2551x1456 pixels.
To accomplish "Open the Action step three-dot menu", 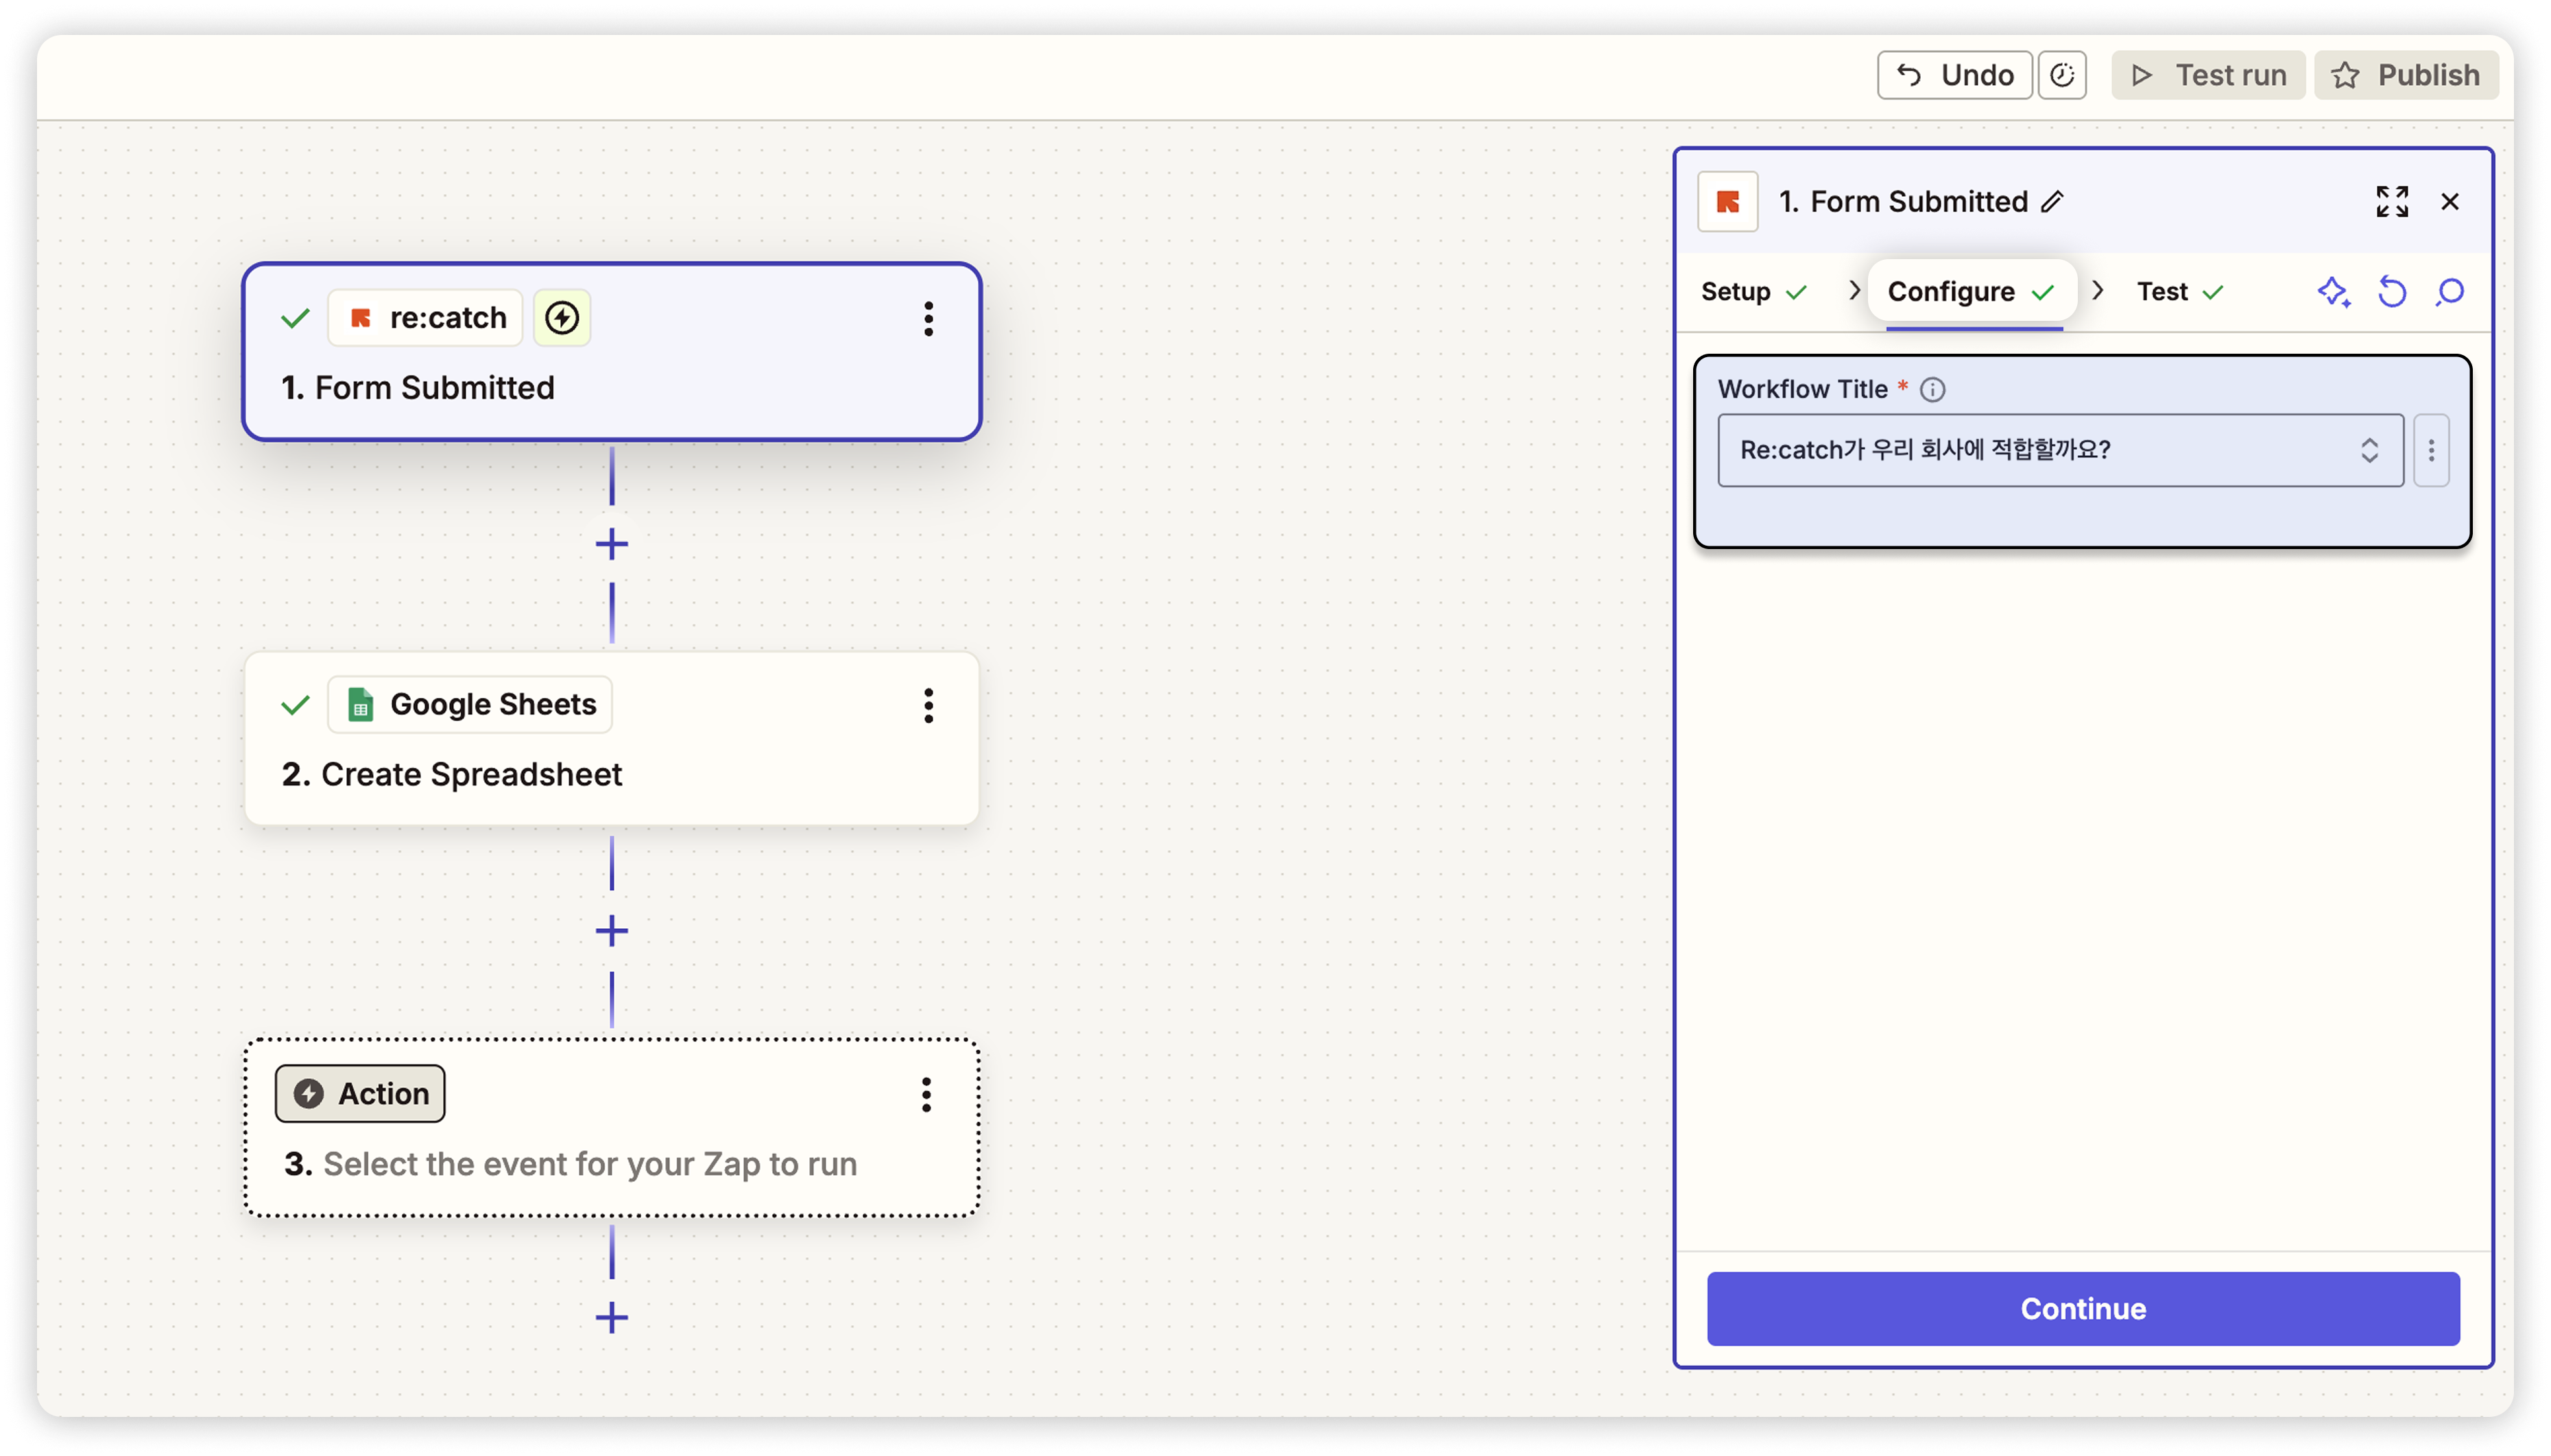I will (x=926, y=1095).
